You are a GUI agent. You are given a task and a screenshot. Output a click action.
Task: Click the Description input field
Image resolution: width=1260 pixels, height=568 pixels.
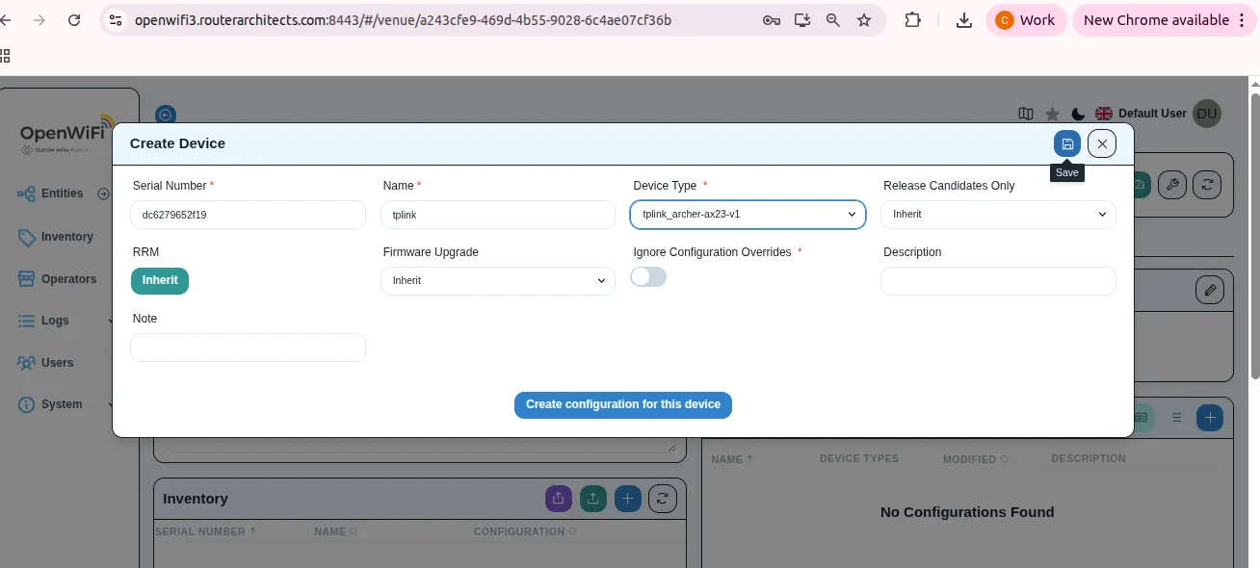998,281
